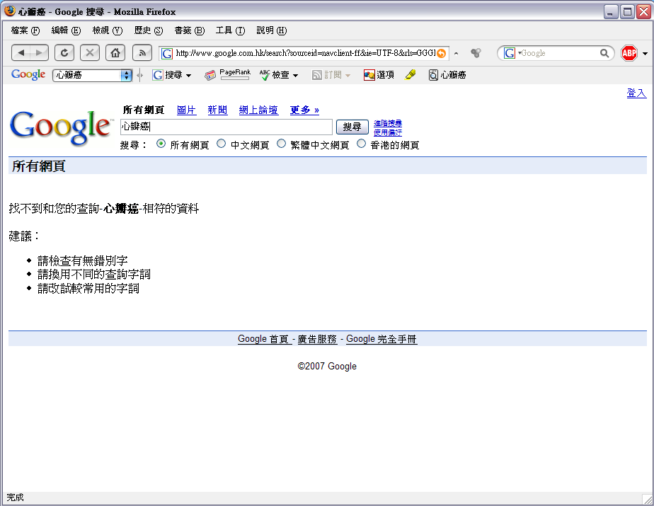Select the 中文網頁 radio button

pos(221,144)
